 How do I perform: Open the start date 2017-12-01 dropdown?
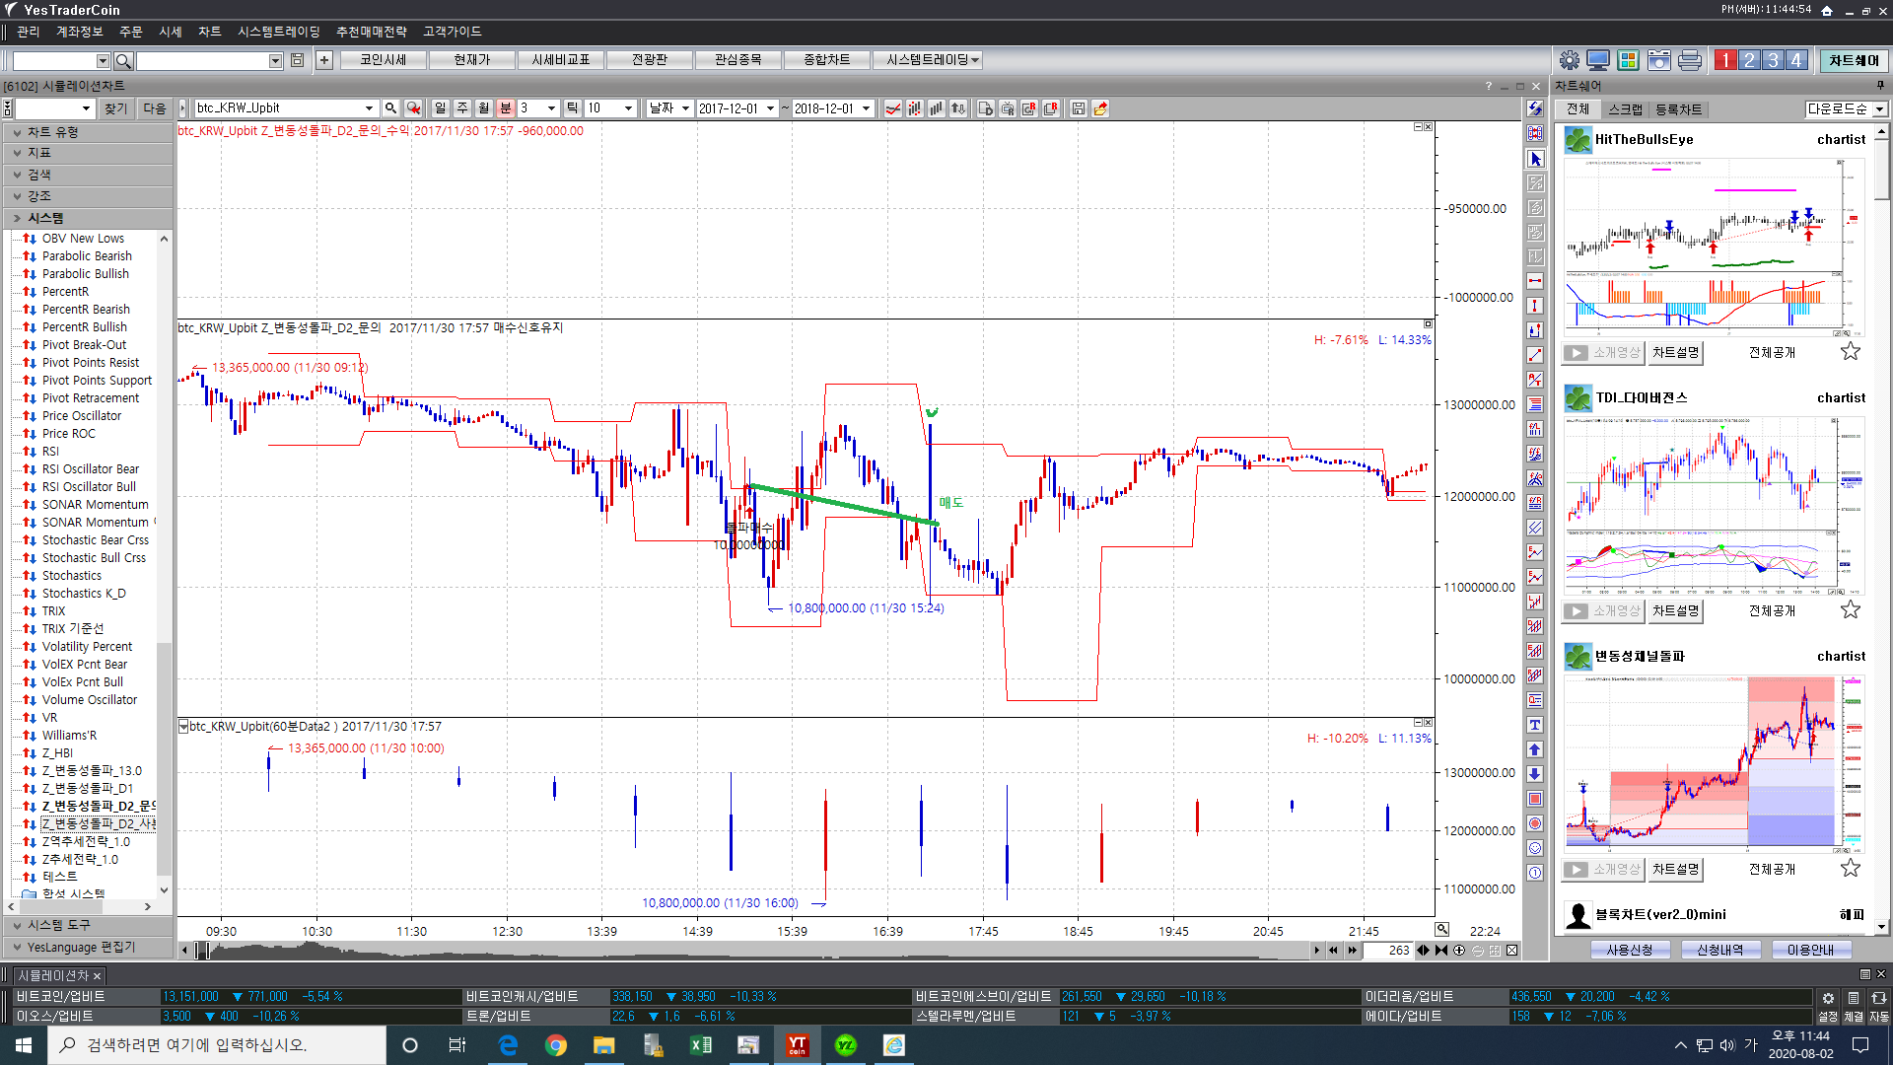click(770, 108)
